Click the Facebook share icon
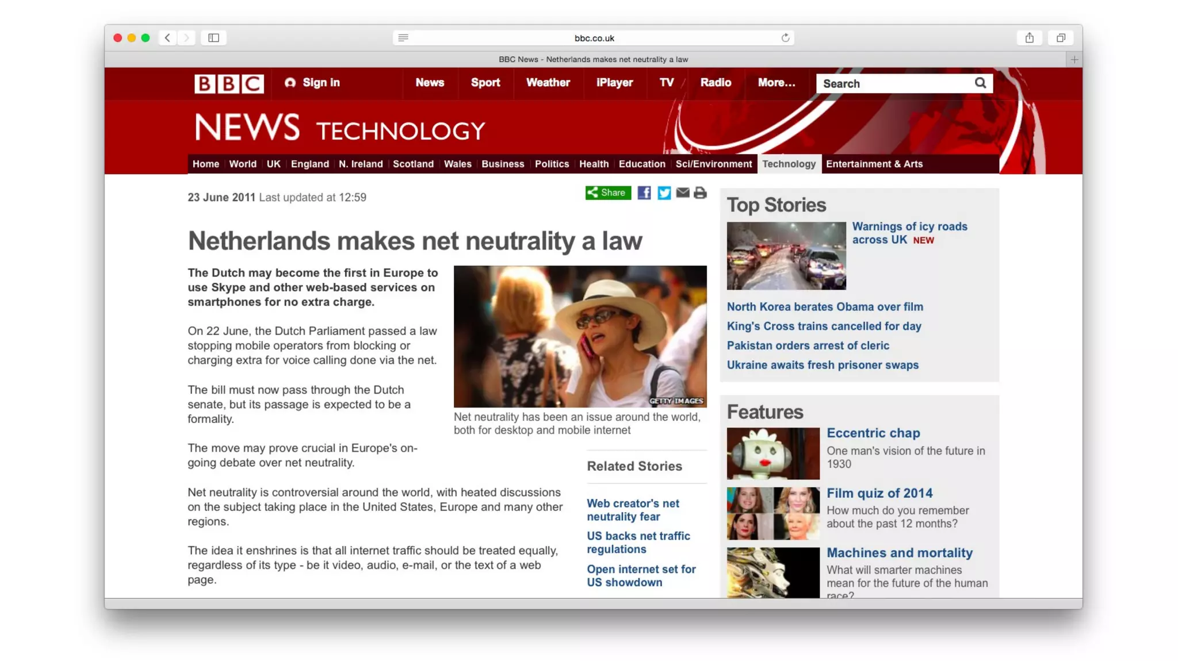This screenshot has height=661, width=1178. (x=644, y=193)
